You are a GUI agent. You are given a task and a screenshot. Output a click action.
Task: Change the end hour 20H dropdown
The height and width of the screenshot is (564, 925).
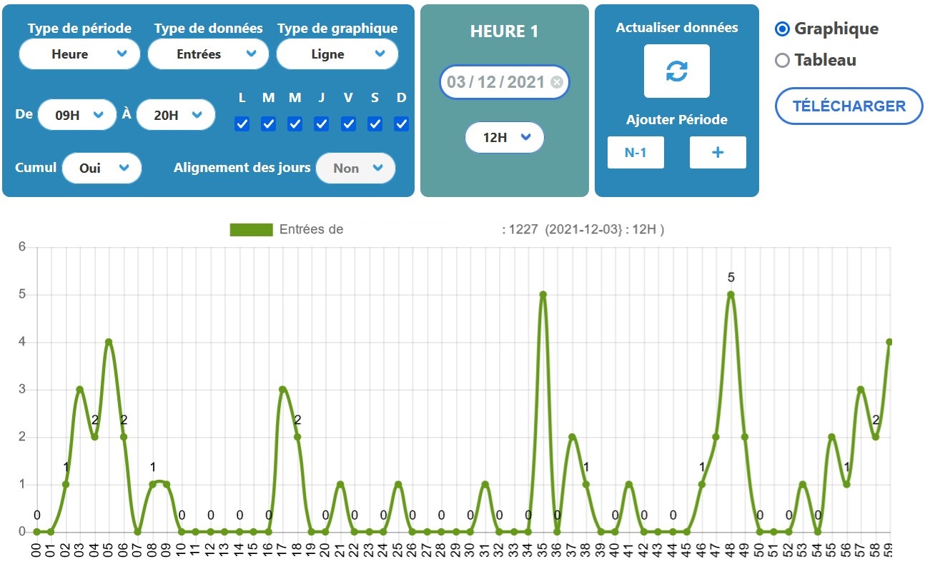pos(175,115)
